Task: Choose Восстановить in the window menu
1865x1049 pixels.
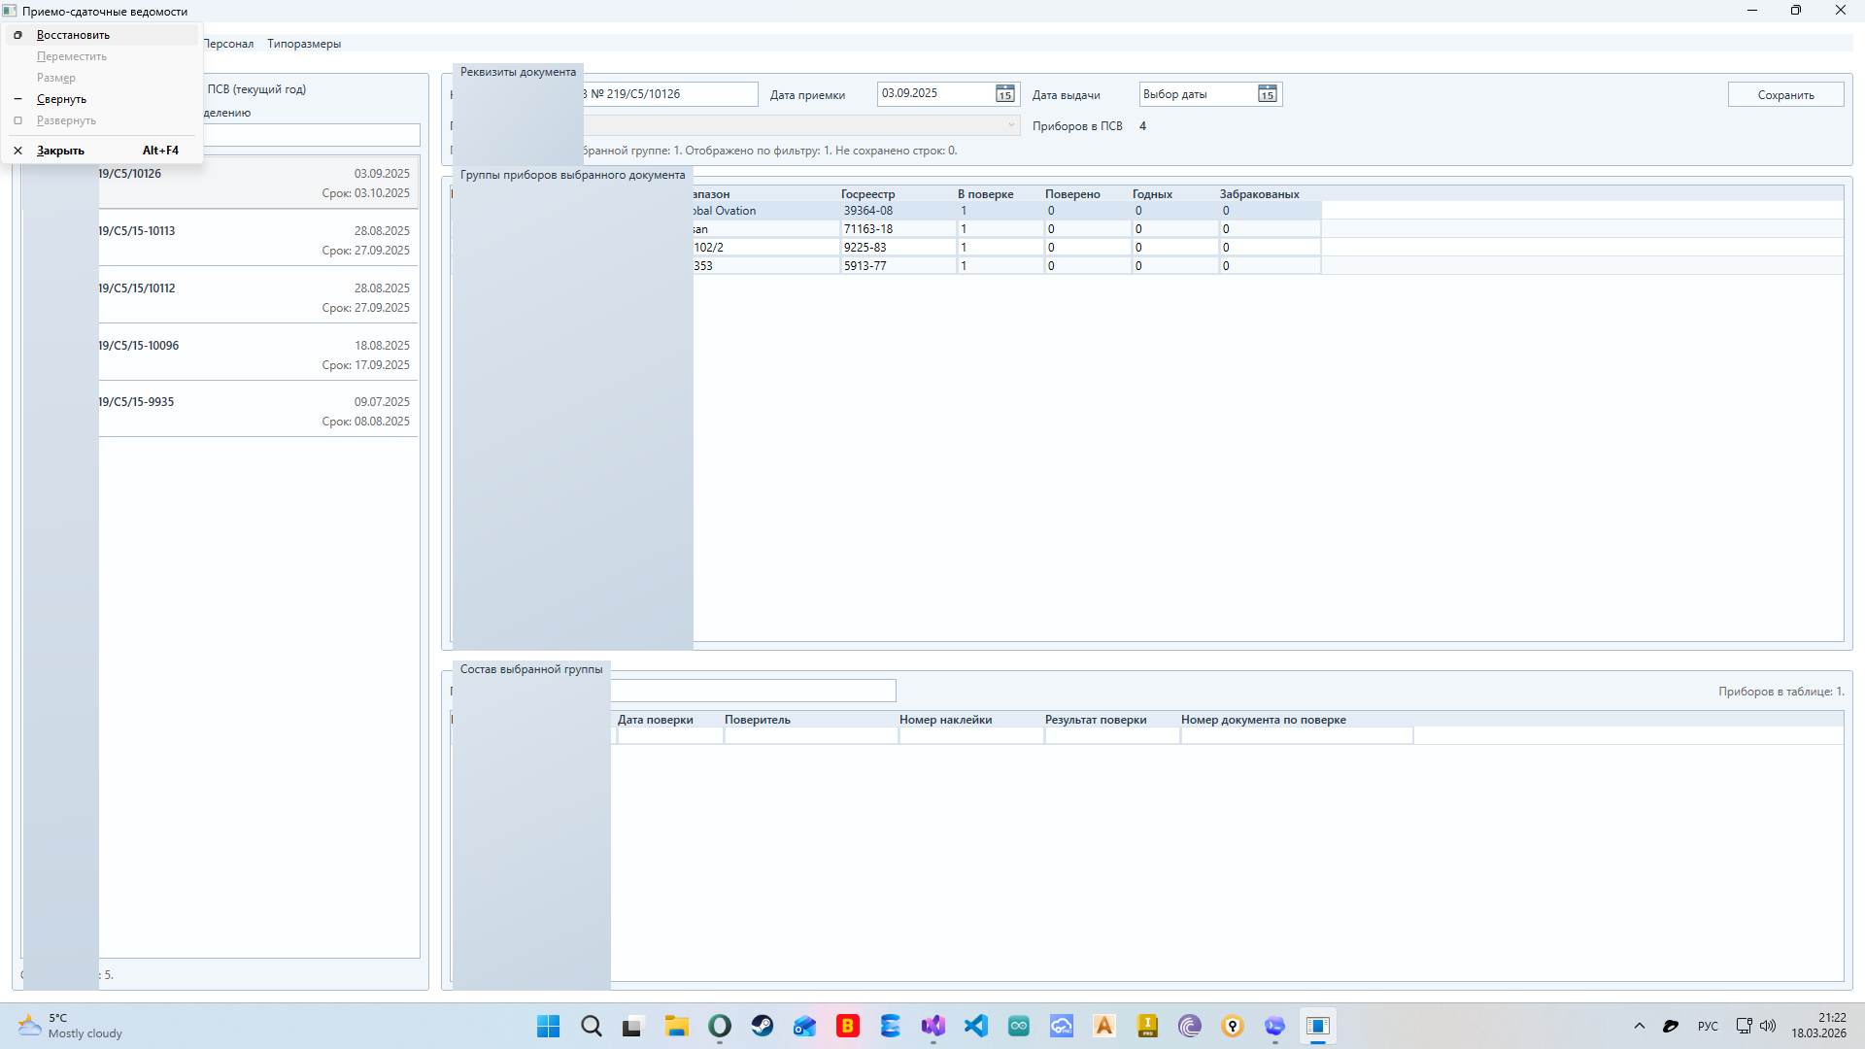Action: point(73,35)
